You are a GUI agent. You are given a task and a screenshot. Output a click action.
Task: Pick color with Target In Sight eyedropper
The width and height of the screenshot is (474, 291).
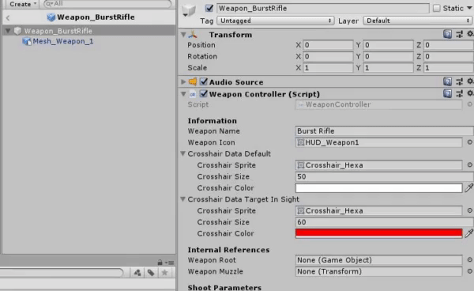(468, 233)
